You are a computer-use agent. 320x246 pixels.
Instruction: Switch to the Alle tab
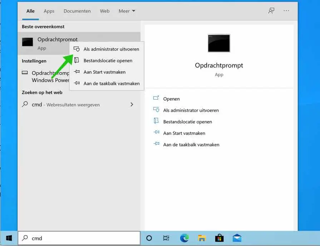pos(30,11)
